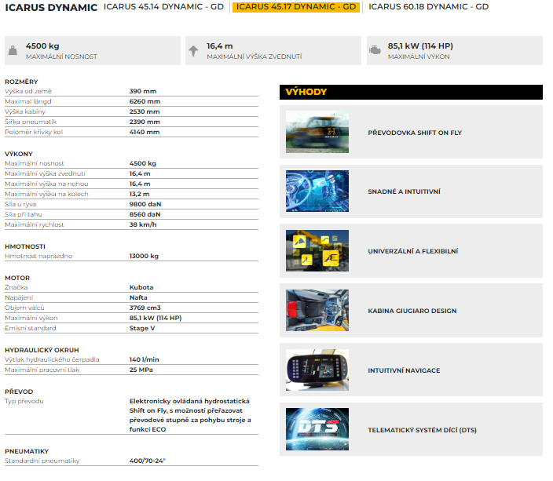Viewport: 553px width, 481px height.
Task: Click the 9800 daN value
Action: click(145, 204)
